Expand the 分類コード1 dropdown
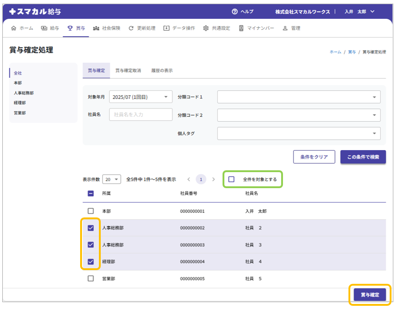397x309 pixels. click(x=299, y=97)
